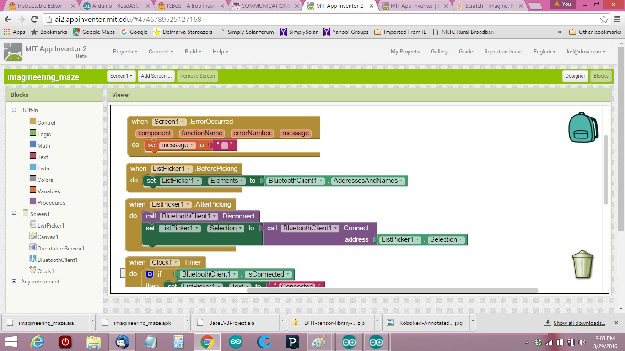
Task: Open the Projects menu
Action: coord(125,52)
